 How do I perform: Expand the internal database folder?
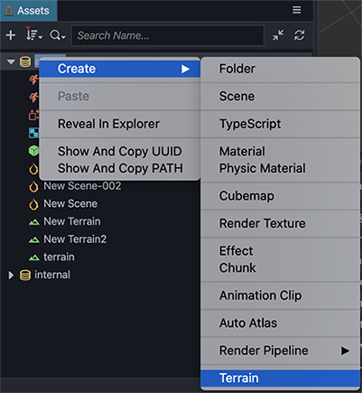[11, 275]
